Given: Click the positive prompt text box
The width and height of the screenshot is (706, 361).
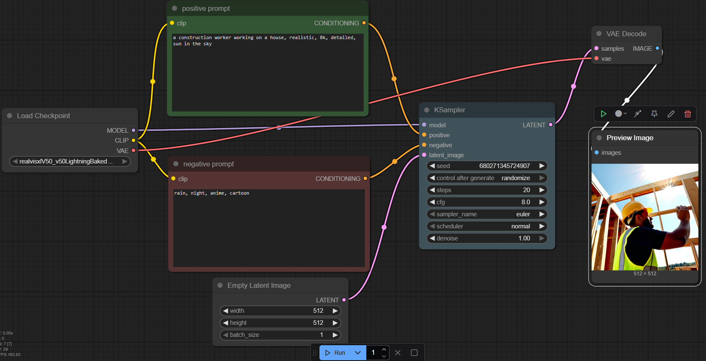Looking at the screenshot, I should (268, 73).
